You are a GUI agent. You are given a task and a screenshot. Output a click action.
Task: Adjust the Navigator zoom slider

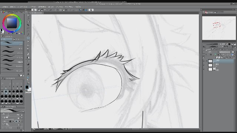(210, 44)
